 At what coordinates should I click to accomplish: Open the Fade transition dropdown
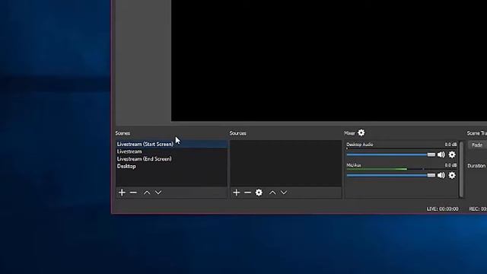pos(478,145)
